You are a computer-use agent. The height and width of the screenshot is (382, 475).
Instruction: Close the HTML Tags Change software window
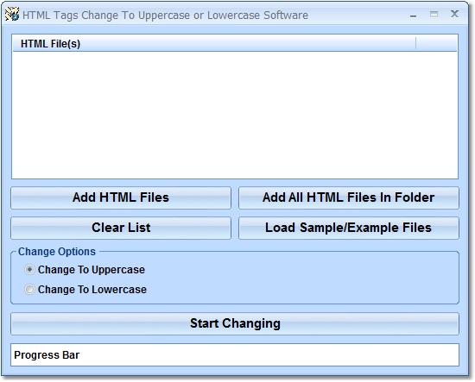click(454, 14)
